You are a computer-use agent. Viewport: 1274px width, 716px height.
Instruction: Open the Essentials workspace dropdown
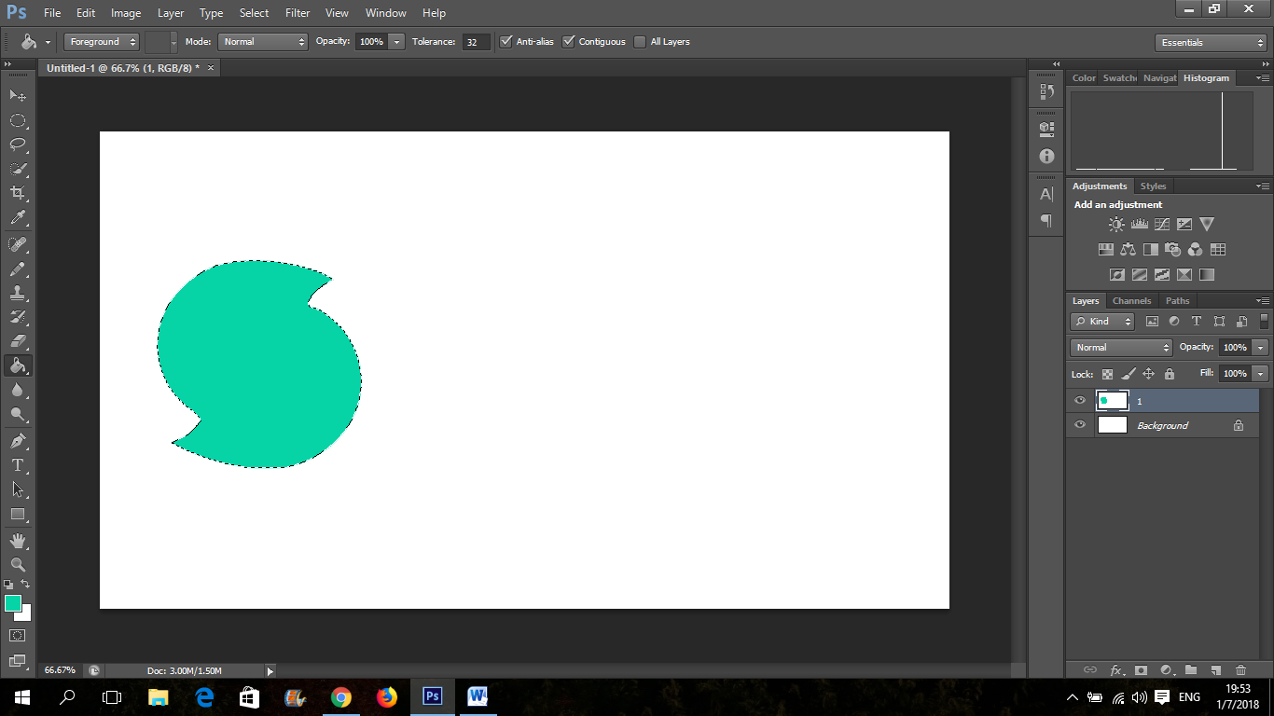point(1210,42)
